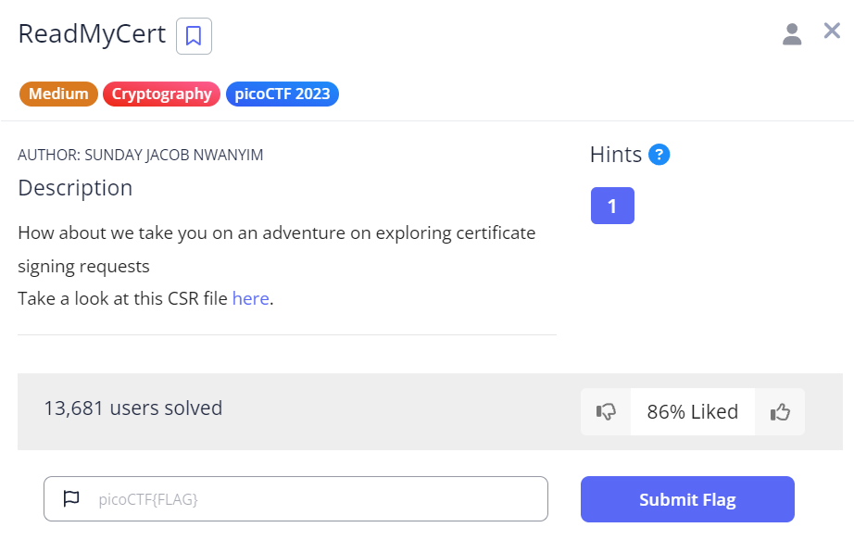Filter by the Cryptography tag
Image resolution: width=854 pixels, height=540 pixels.
[x=161, y=94]
